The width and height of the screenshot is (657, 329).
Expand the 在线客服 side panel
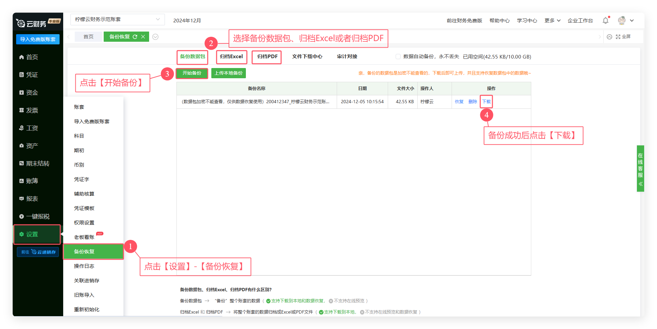point(640,168)
